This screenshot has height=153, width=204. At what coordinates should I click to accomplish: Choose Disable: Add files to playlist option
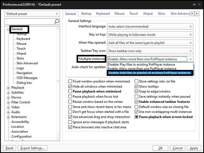[150, 73]
